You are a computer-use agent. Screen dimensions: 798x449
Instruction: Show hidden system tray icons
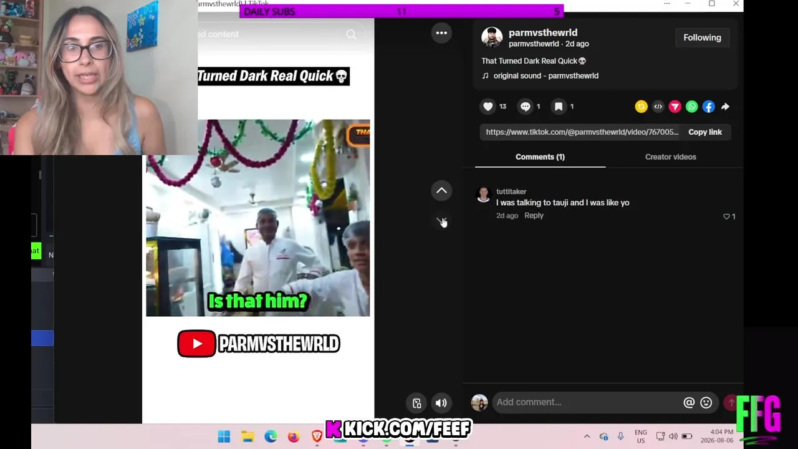[587, 437]
